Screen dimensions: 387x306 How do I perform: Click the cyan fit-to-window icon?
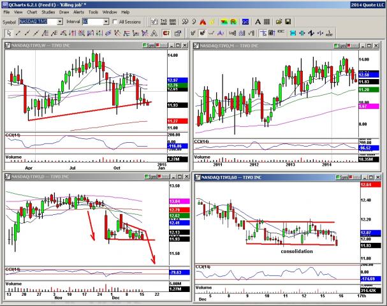click(293, 33)
